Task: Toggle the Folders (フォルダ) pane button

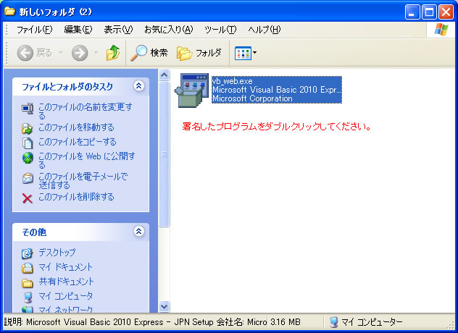Action: 199,53
